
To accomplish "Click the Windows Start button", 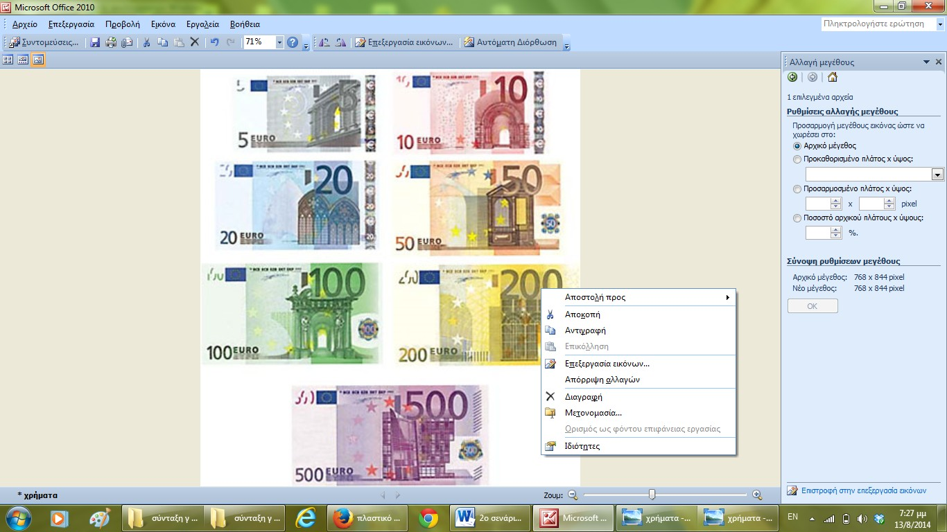I will click(17, 517).
